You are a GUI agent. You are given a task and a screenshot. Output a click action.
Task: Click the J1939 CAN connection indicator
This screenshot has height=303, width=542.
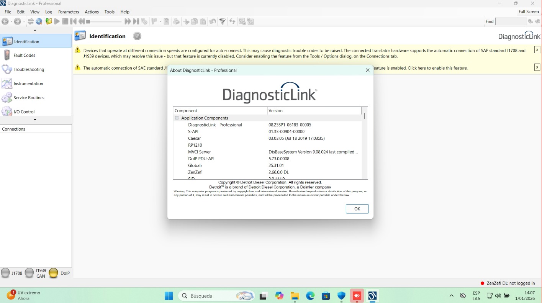pos(36,273)
